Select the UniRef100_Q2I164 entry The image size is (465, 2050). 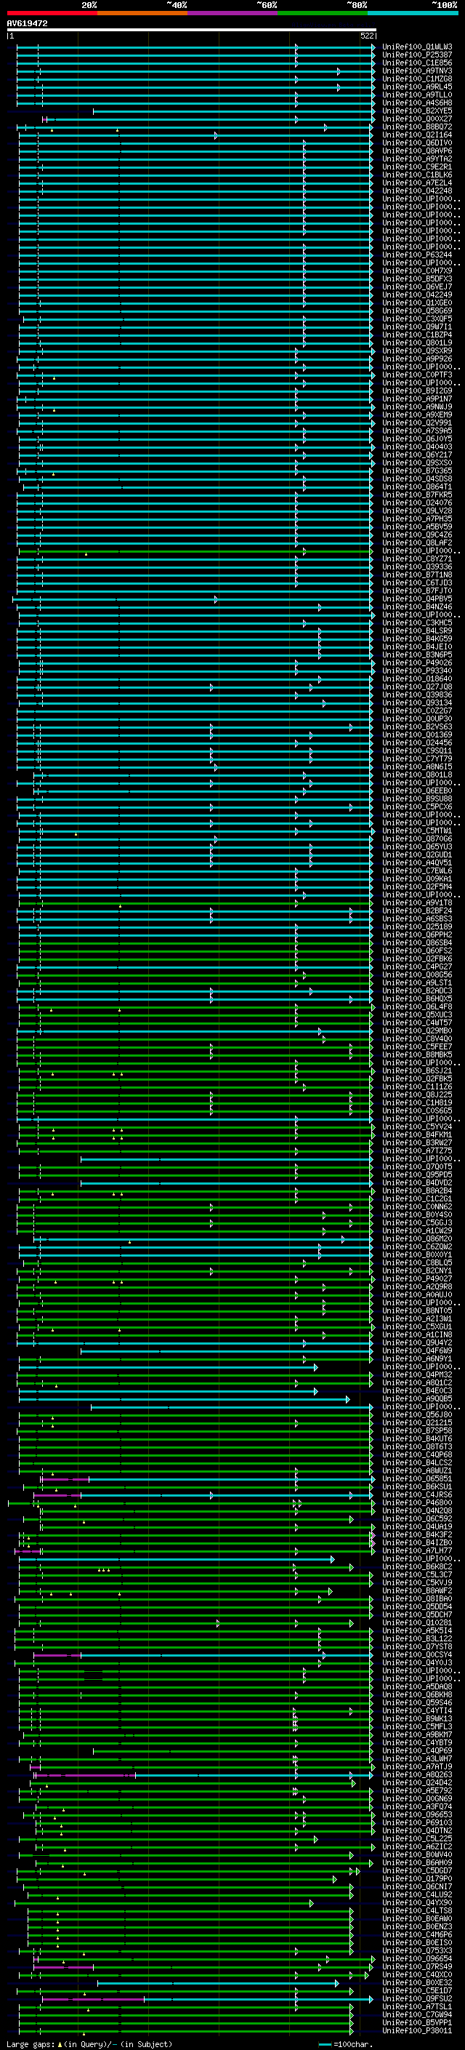(417, 135)
